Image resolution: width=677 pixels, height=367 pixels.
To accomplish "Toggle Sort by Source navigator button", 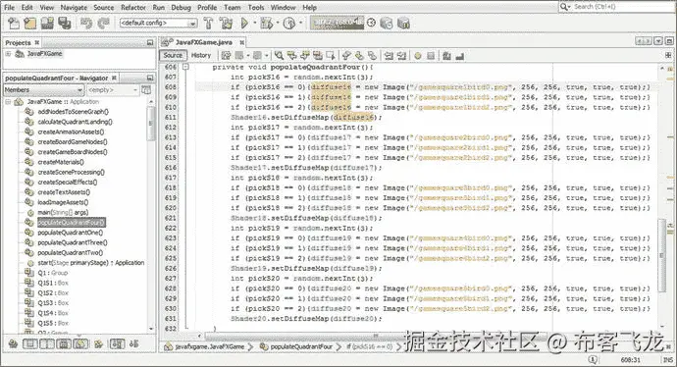I will point(133,343).
